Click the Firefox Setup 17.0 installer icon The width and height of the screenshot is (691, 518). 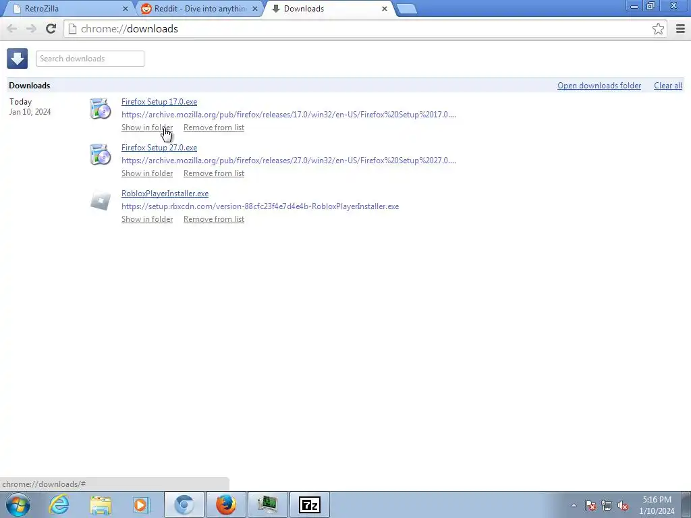click(x=101, y=109)
